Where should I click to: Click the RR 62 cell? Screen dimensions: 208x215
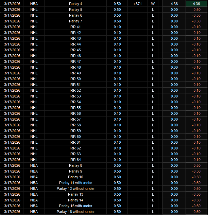click(x=75, y=148)
